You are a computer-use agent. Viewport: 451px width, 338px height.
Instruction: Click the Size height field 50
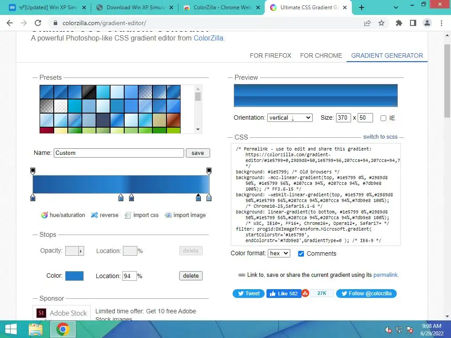(x=365, y=118)
